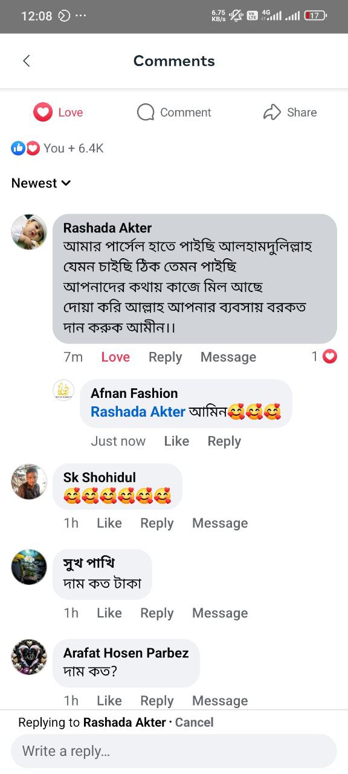Like Sk Shohidul's emoji comment
Image resolution: width=348 pixels, height=774 pixels.
[109, 523]
